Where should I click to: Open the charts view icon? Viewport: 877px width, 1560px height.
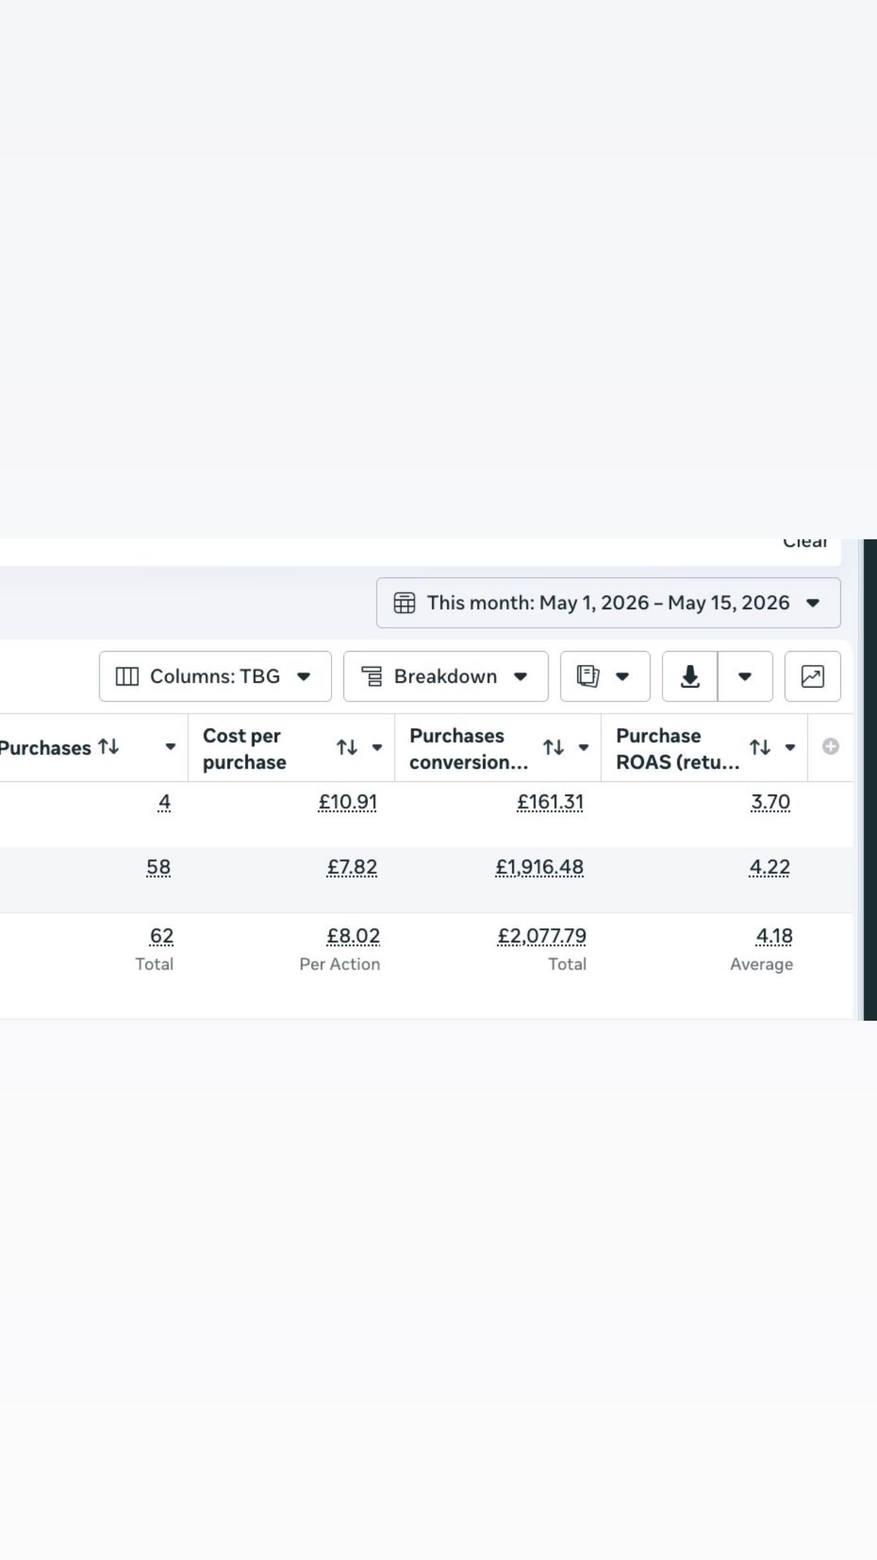[x=813, y=676]
